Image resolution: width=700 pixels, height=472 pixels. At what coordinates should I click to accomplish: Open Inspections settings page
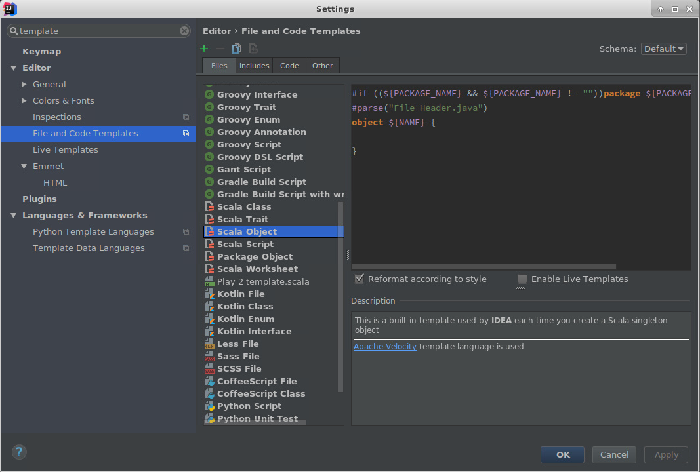pos(56,117)
